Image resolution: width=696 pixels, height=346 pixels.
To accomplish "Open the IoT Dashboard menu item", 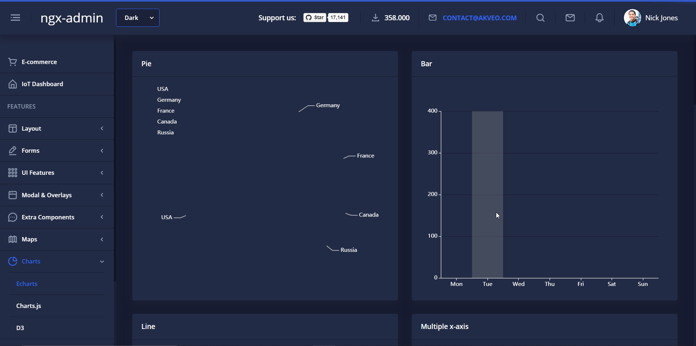I will (x=57, y=84).
